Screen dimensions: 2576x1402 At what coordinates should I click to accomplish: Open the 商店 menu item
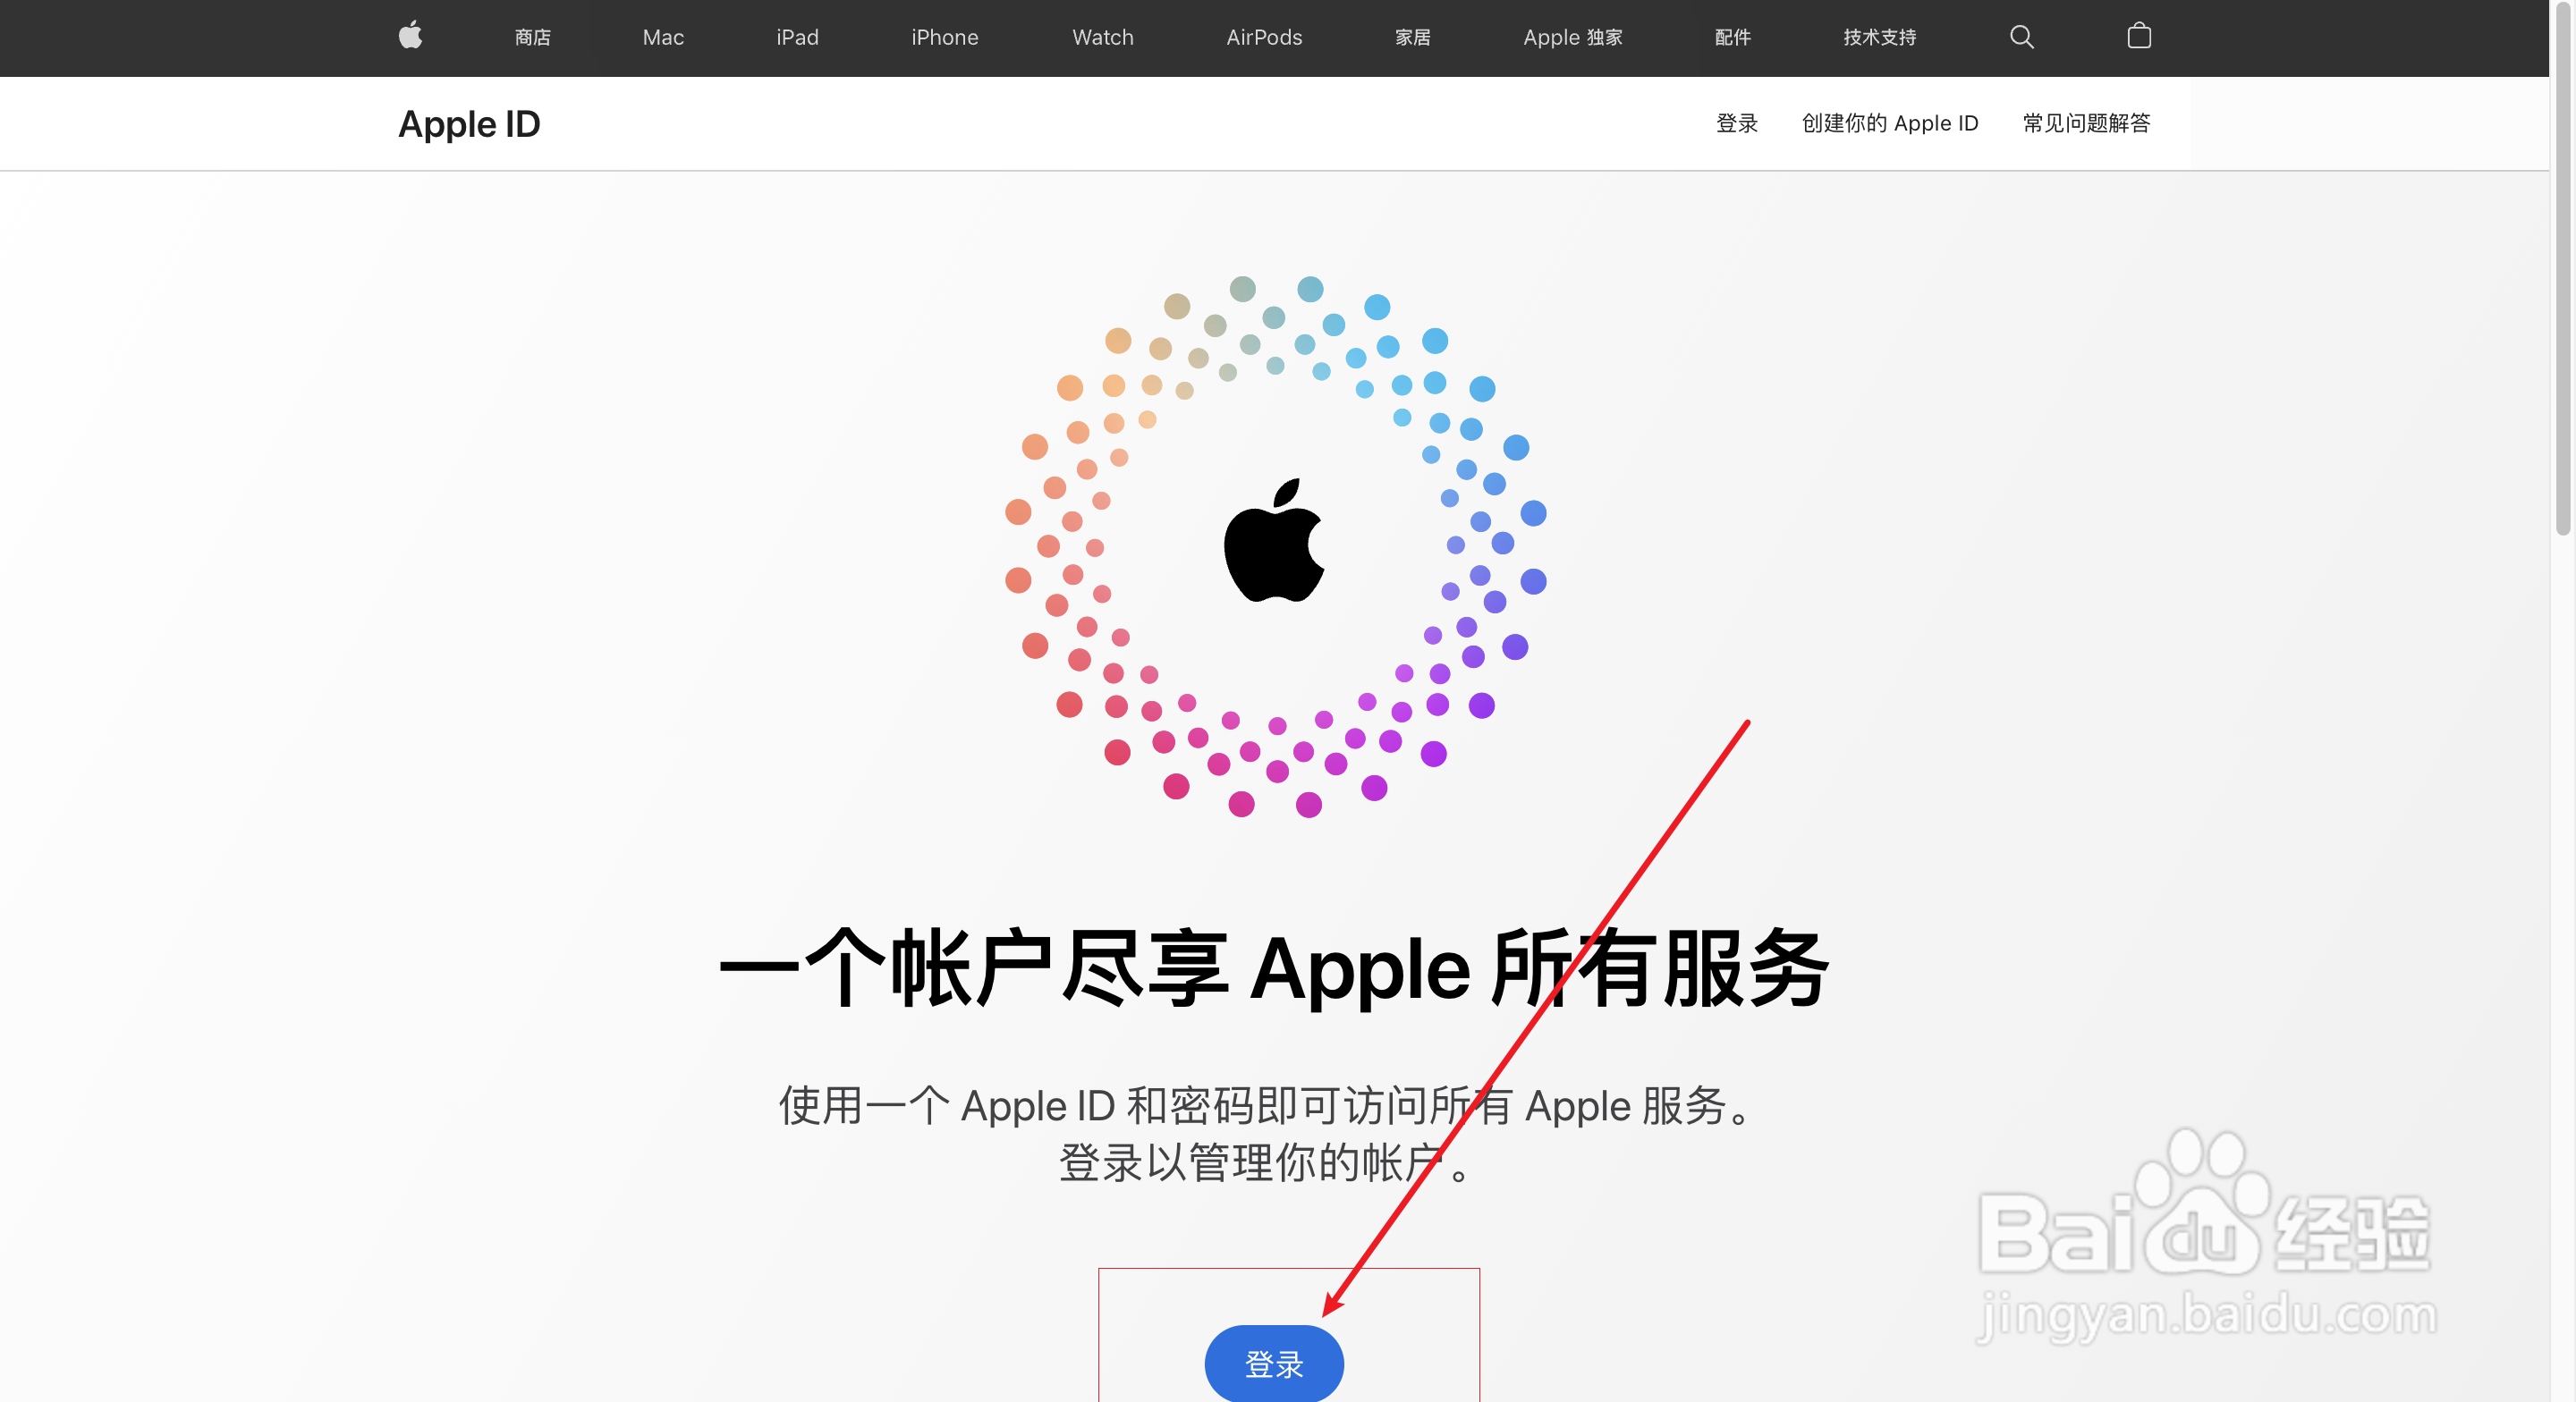pos(533,38)
